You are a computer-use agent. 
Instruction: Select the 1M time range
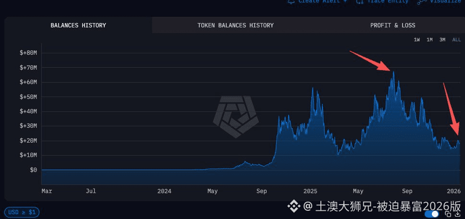pos(429,40)
